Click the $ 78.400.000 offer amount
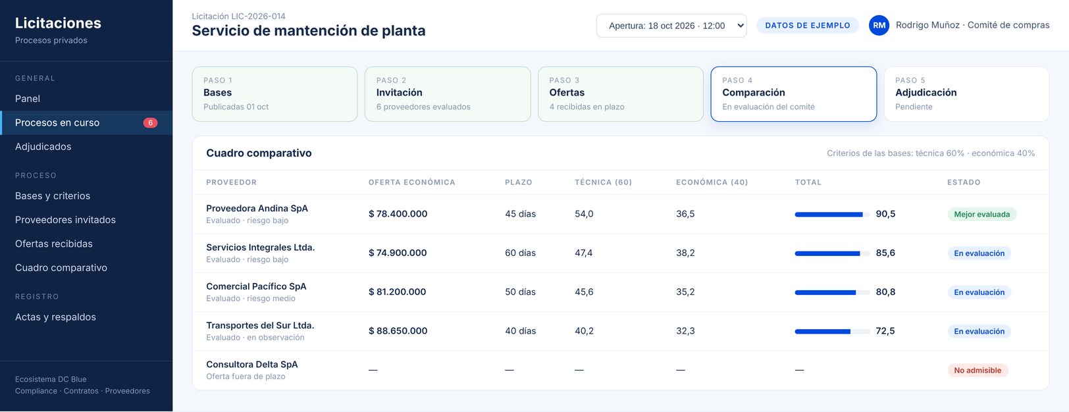The image size is (1069, 412). pos(398,214)
